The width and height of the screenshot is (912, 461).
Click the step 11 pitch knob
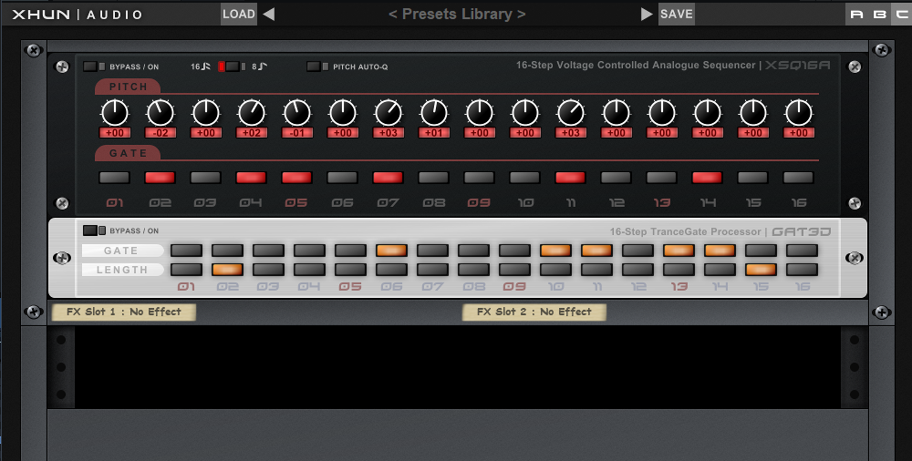(x=571, y=113)
